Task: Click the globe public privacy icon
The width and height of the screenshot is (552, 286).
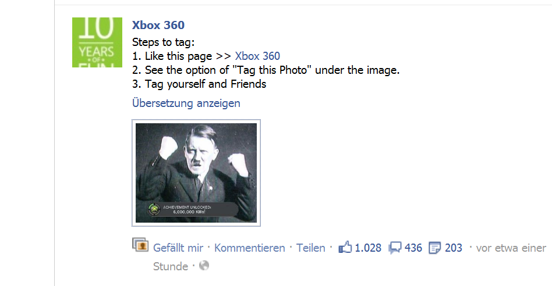Action: point(204,265)
